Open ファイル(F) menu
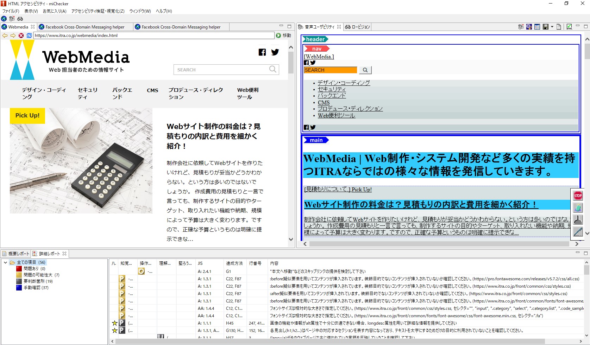 point(11,11)
